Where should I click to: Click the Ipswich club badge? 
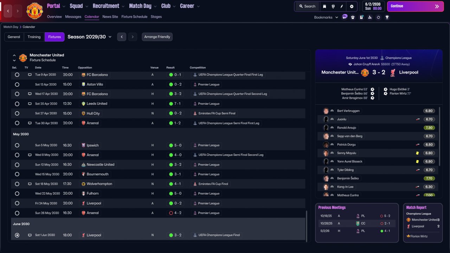[83, 145]
